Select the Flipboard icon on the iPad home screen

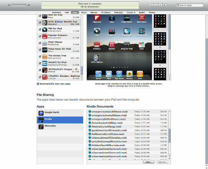pyautogui.click(x=97, y=18)
